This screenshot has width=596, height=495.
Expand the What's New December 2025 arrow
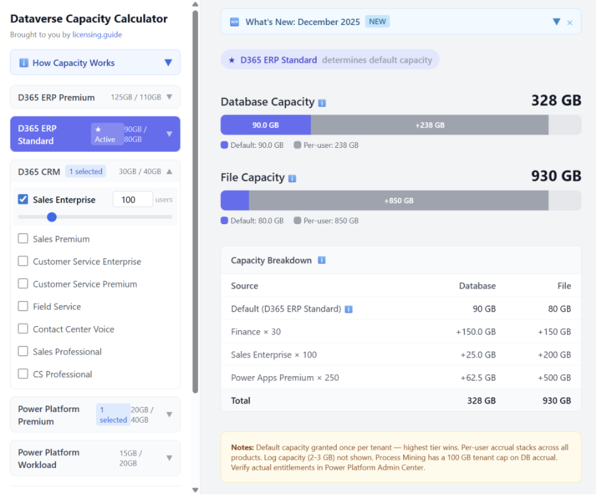(557, 22)
